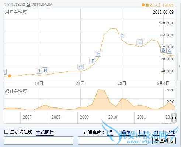Click the date range 2012-05-08 至 2012-06-06

point(28,5)
